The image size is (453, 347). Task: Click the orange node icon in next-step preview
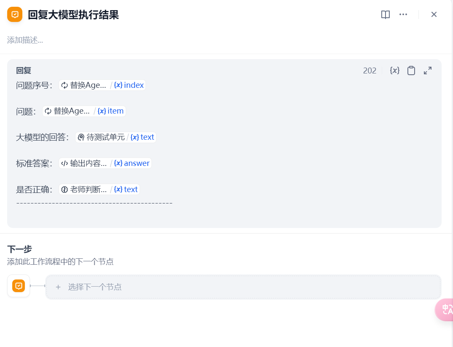point(19,286)
